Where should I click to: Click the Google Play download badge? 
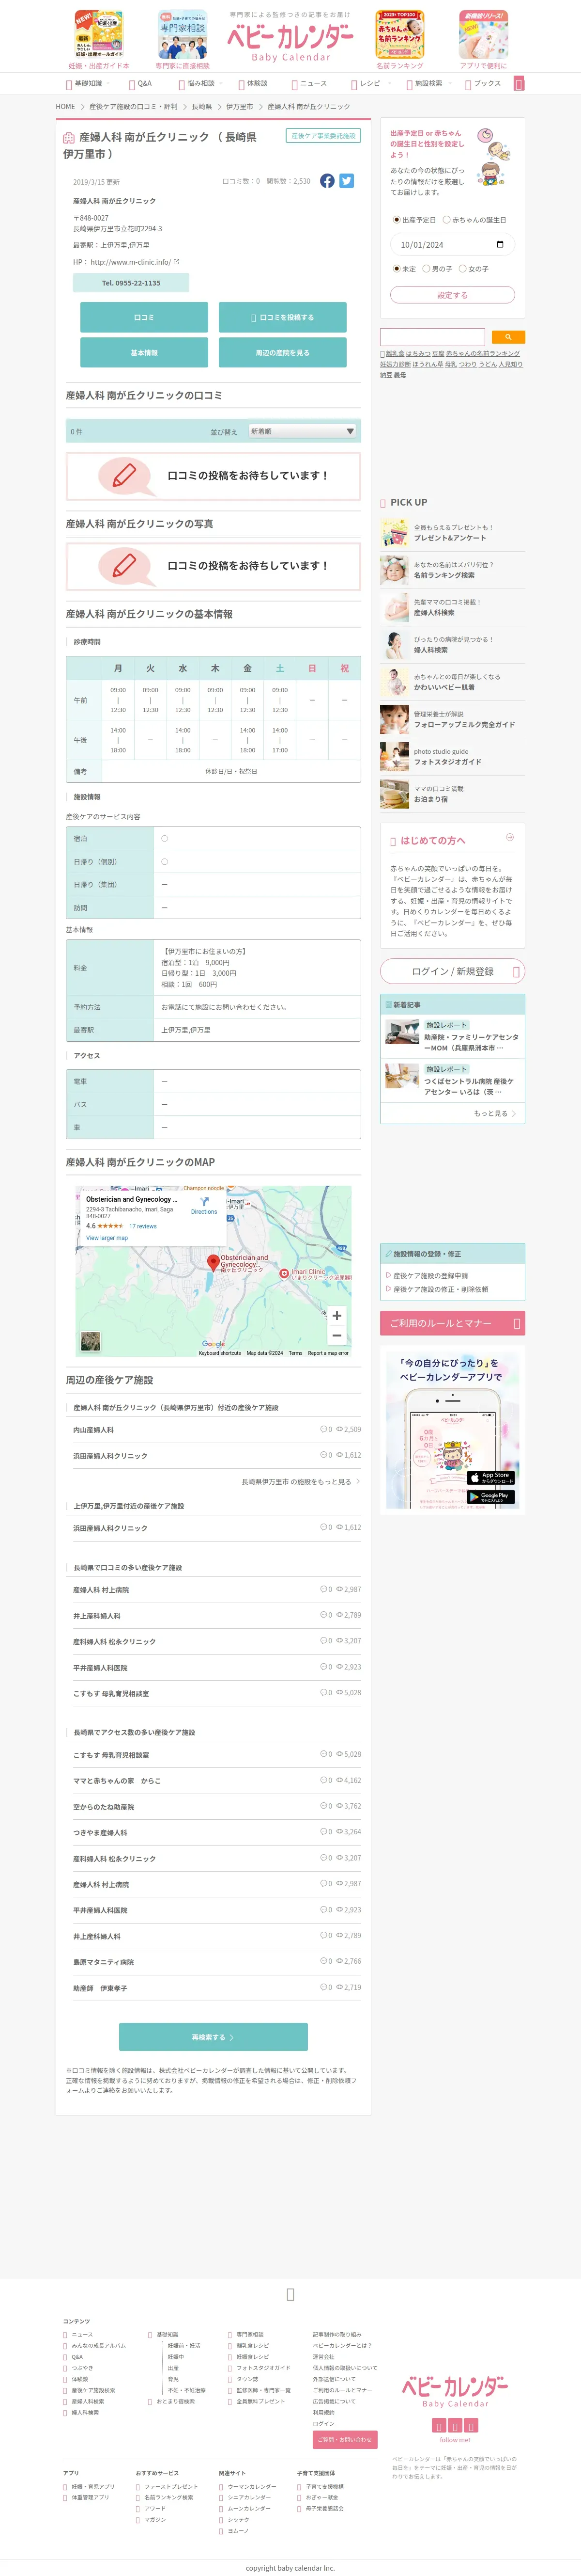(x=491, y=1497)
